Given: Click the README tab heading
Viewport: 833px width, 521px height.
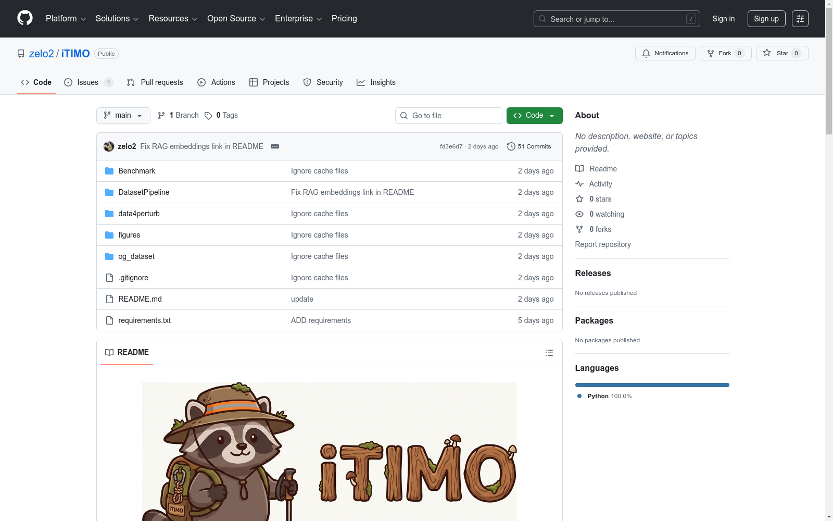Looking at the screenshot, I should pyautogui.click(x=127, y=352).
